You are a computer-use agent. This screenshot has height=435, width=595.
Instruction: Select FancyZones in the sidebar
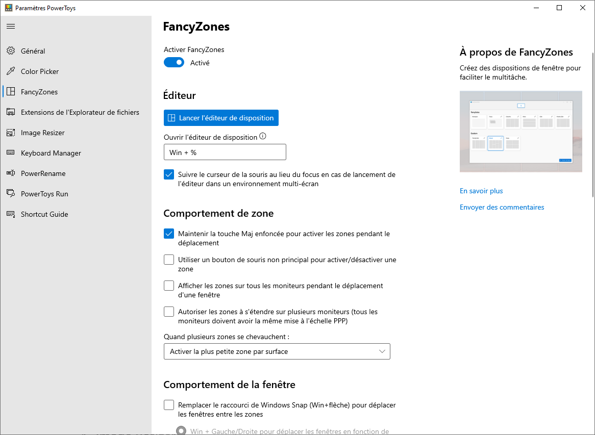click(x=77, y=92)
